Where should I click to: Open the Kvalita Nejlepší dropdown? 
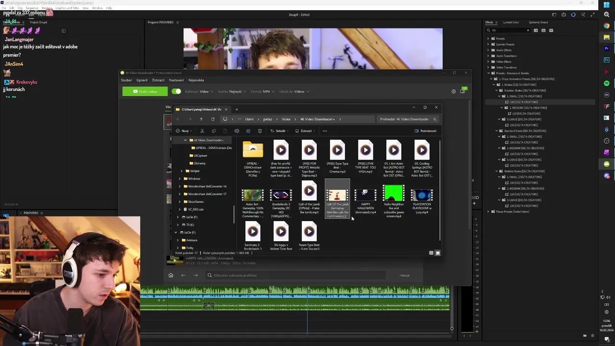click(232, 91)
